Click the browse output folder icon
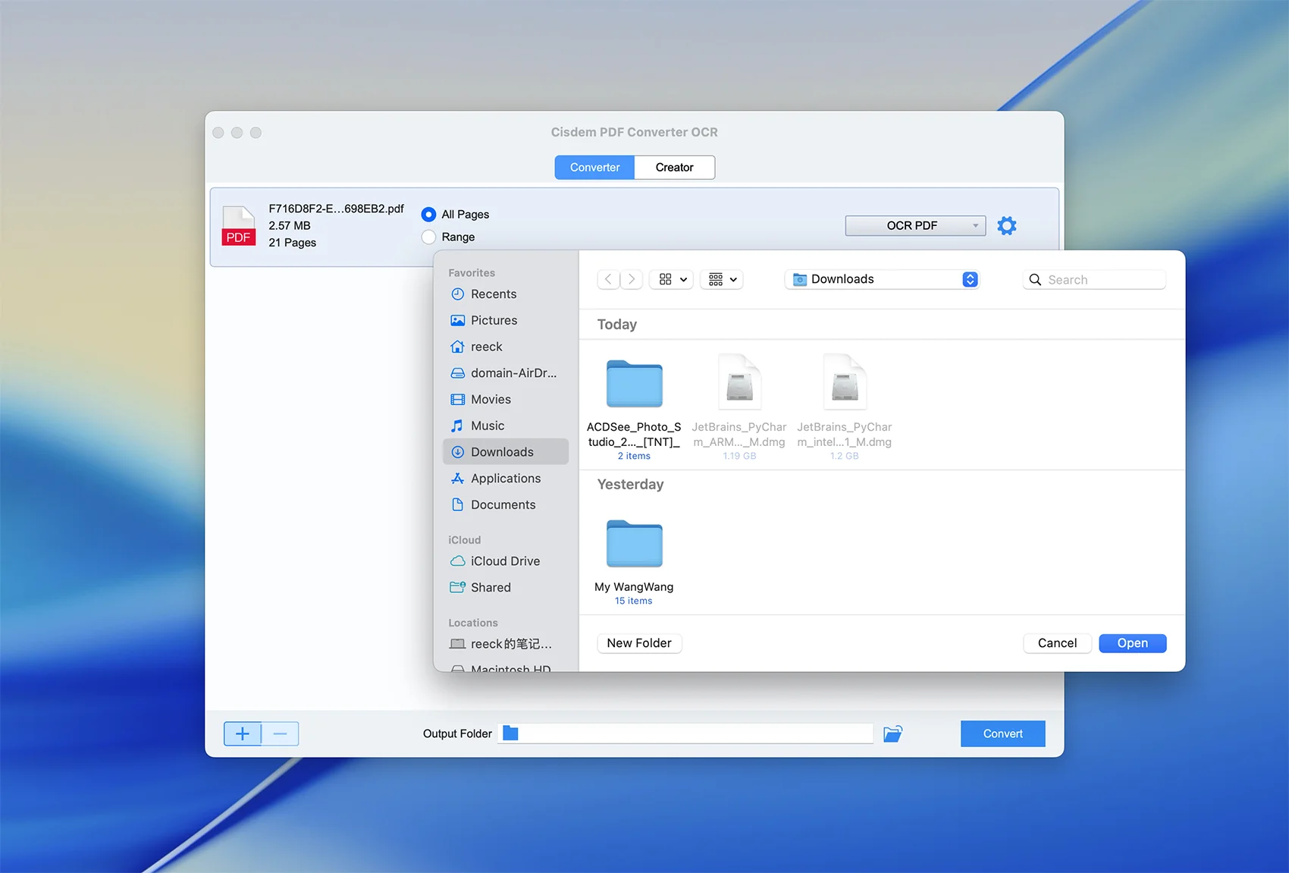 (x=892, y=733)
